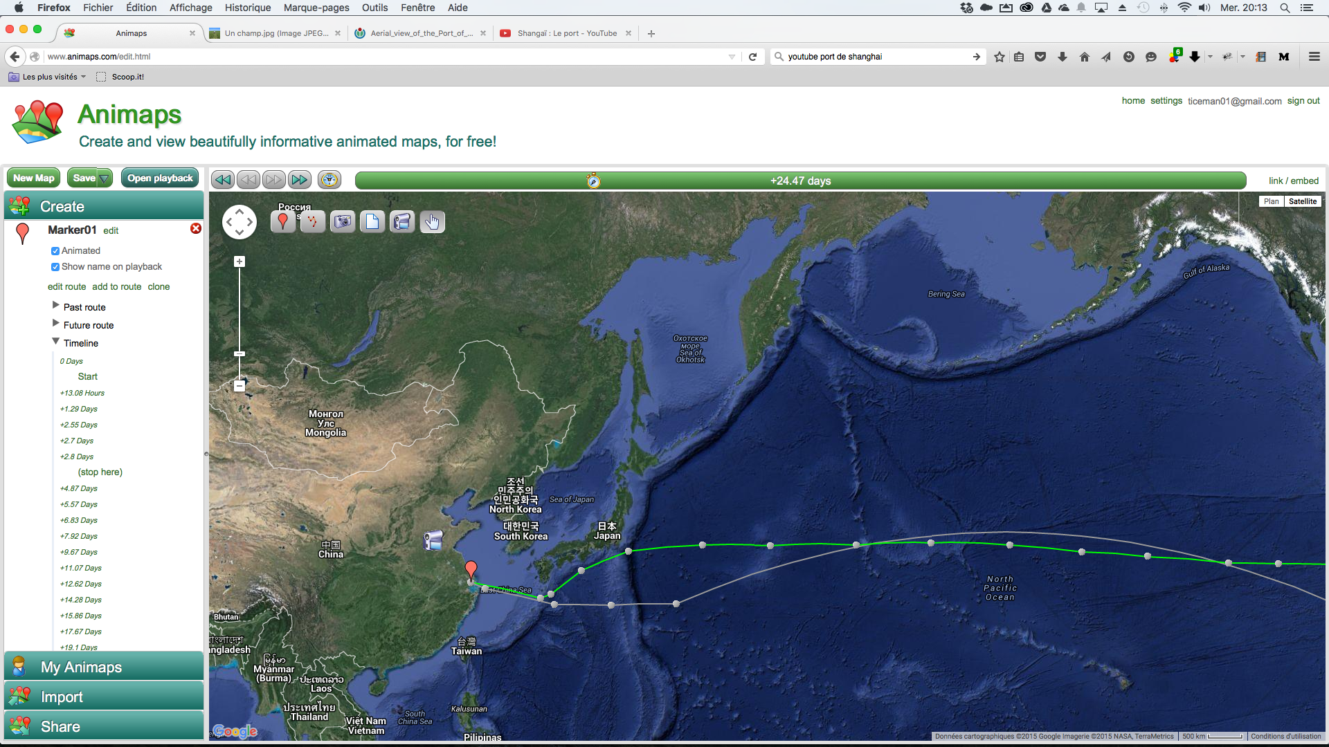Click the red marker pin near Shanghai

(471, 571)
